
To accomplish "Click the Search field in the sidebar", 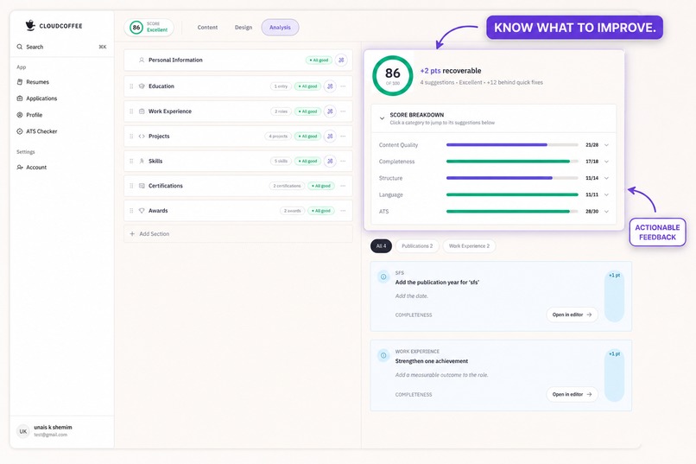I will (61, 47).
